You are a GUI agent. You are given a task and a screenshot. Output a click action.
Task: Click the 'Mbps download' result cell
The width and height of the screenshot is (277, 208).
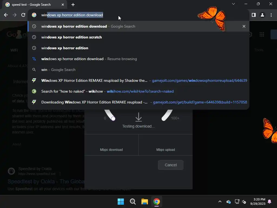(111, 145)
